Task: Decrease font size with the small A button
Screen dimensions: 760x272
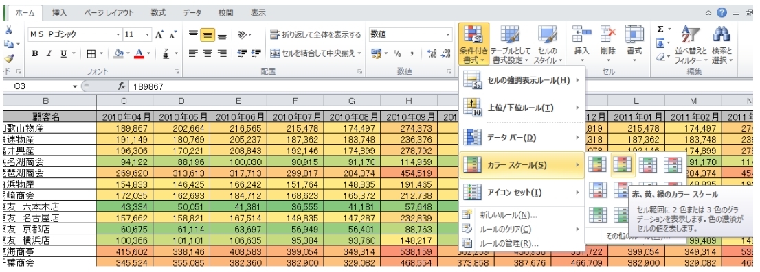Action: 172,35
